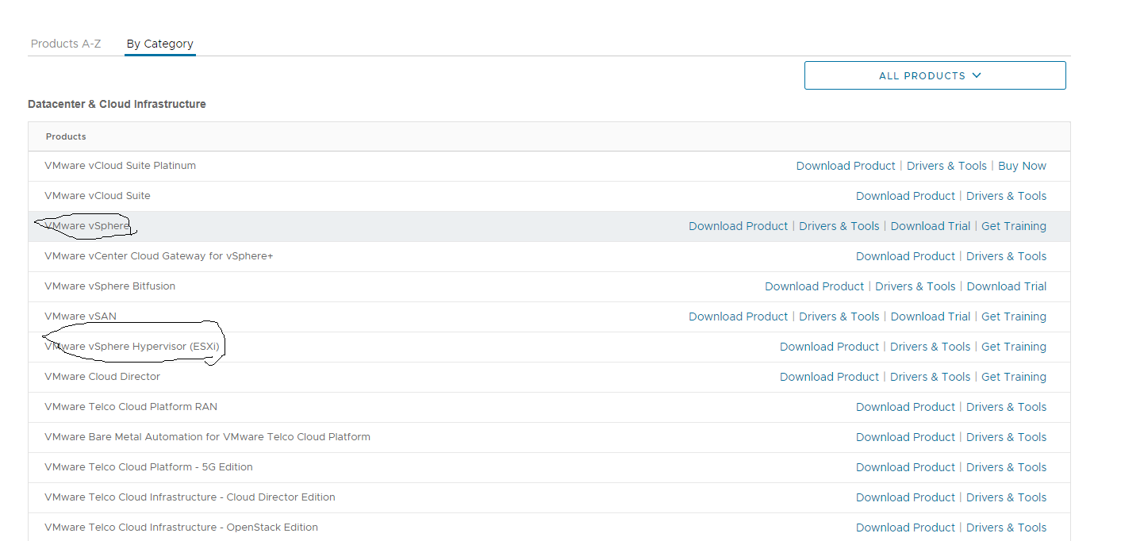The image size is (1144, 541).
Task: Open Drivers & Tools for VMware Cloud Director
Action: point(930,377)
